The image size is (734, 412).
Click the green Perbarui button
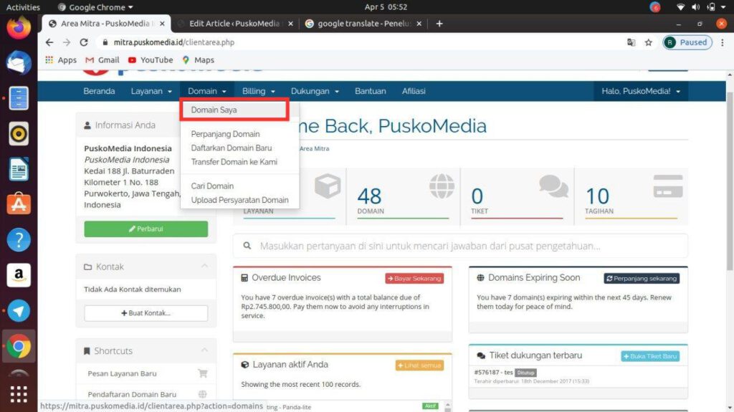pos(146,229)
